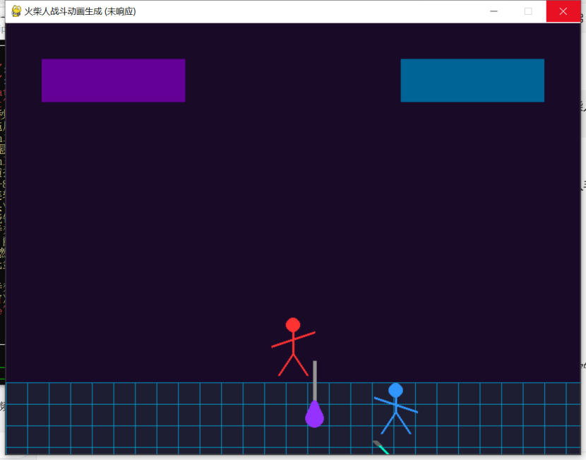Image resolution: width=586 pixels, height=460 pixels.
Task: Click the blue rectangle health bar
Action: click(x=472, y=81)
